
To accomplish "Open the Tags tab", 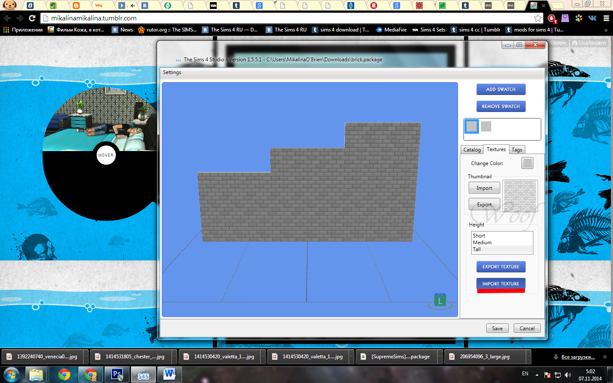I will (517, 150).
